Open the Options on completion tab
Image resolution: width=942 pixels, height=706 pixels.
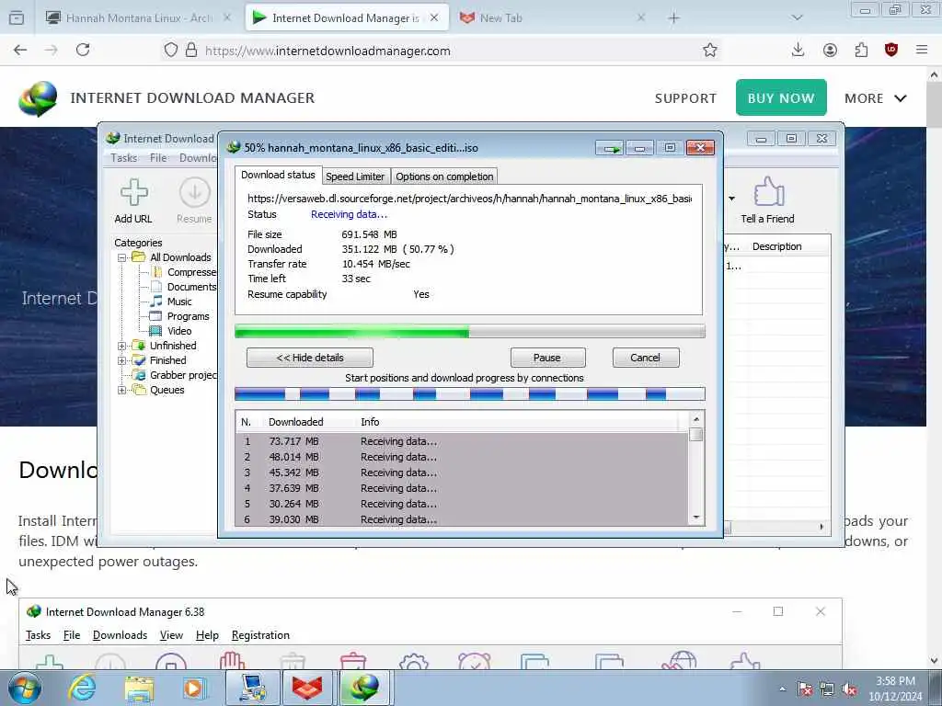[x=444, y=176]
